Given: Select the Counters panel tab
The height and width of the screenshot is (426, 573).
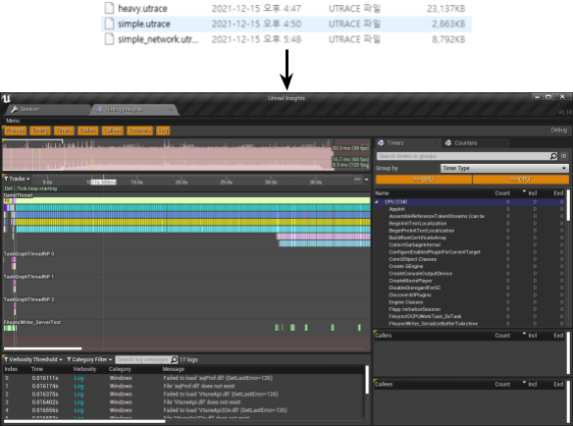Looking at the screenshot, I should point(475,143).
